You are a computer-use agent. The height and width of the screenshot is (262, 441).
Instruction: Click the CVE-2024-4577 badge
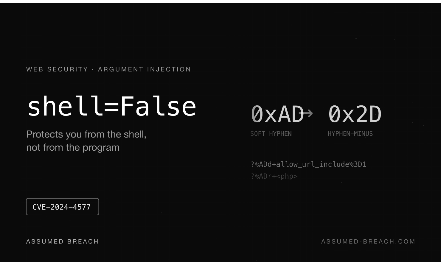pyautogui.click(x=63, y=207)
